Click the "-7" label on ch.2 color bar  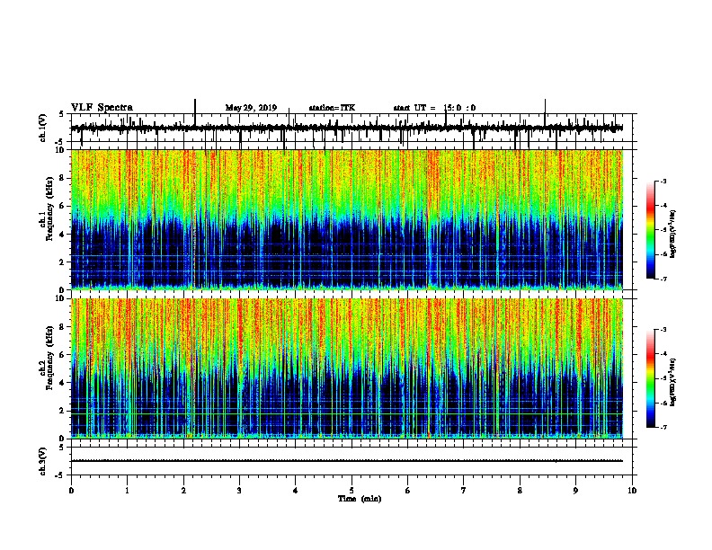(663, 427)
